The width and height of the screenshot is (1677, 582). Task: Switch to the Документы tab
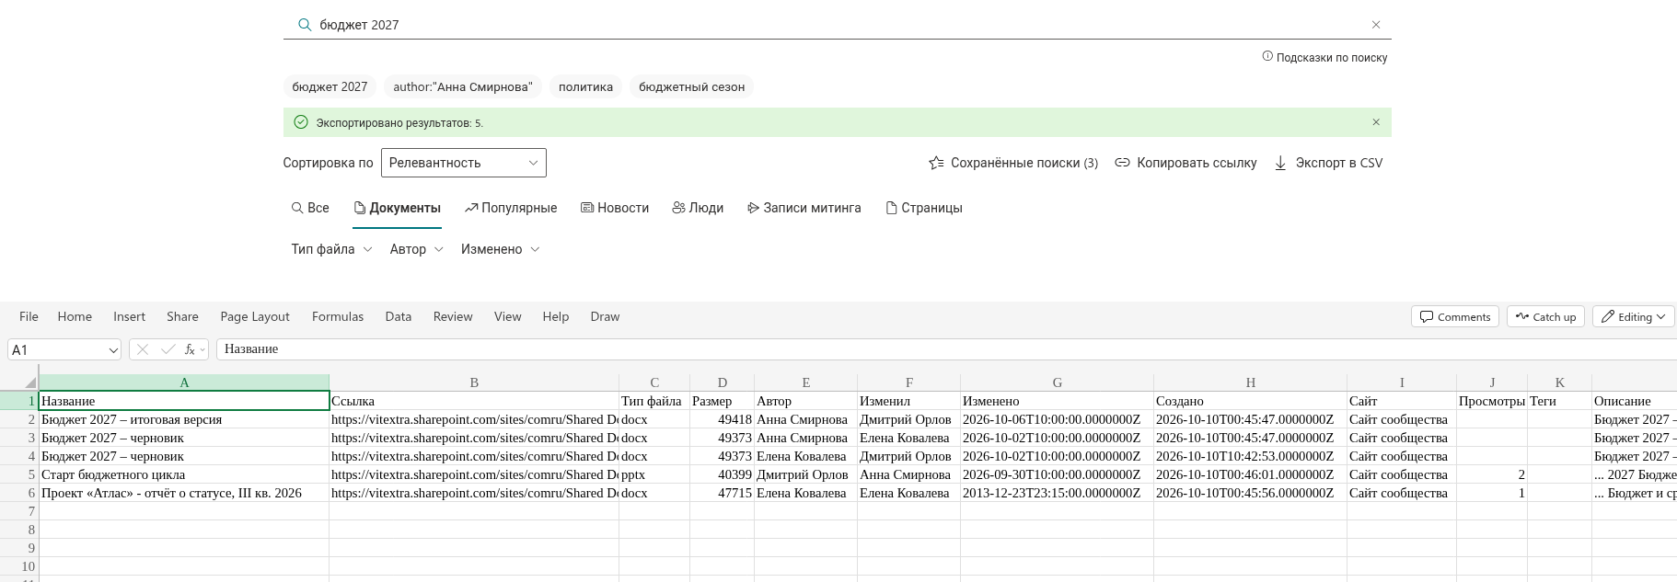[x=398, y=208]
